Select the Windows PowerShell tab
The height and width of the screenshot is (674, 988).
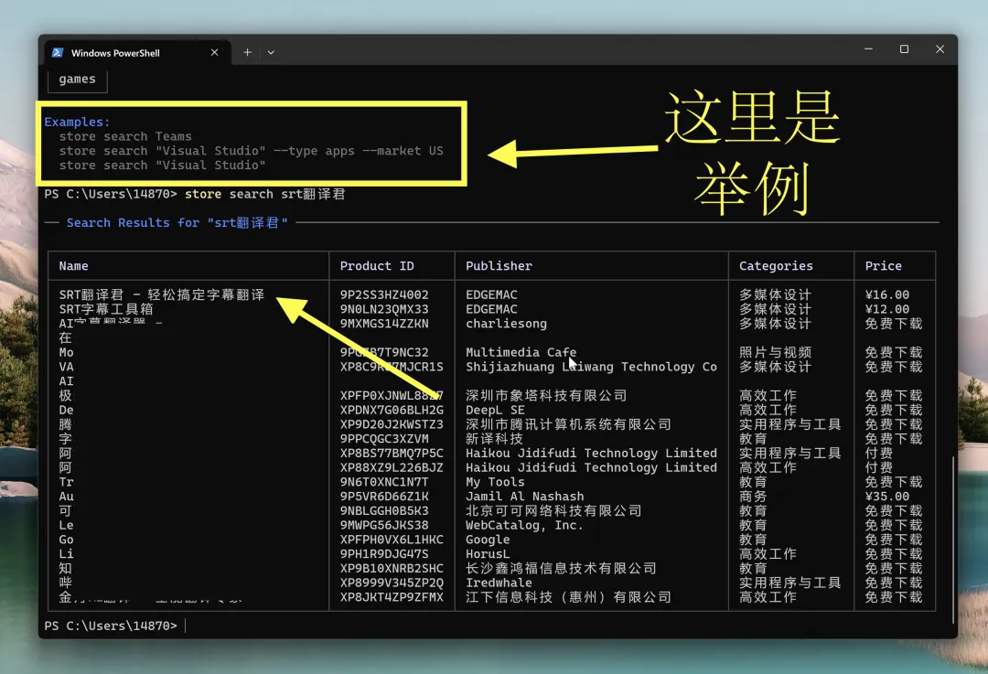(x=136, y=53)
